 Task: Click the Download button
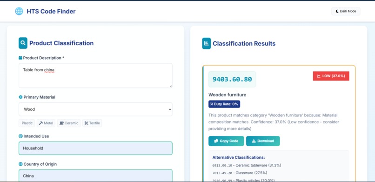tap(263, 141)
